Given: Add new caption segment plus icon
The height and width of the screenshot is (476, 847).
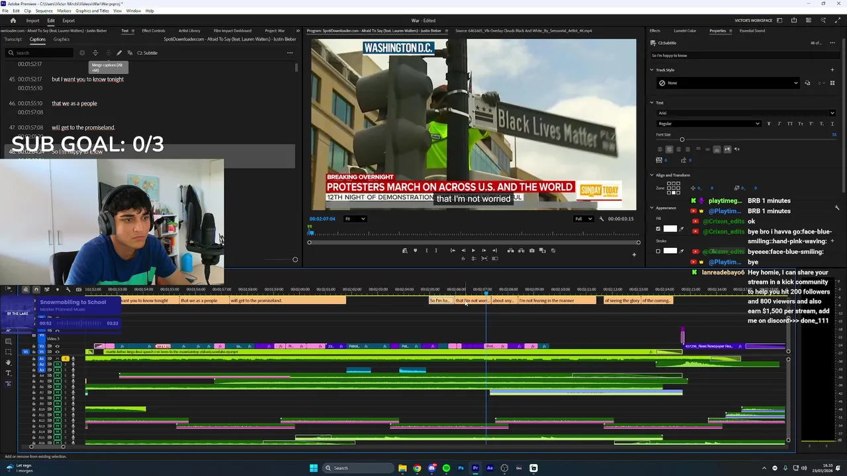Looking at the screenshot, I should click(82, 53).
